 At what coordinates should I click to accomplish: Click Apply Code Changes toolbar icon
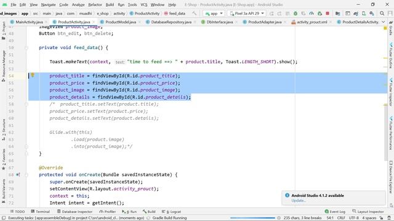click(279, 14)
